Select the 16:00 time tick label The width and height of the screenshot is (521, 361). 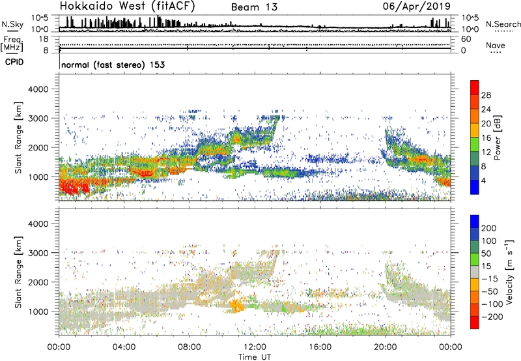(320, 347)
